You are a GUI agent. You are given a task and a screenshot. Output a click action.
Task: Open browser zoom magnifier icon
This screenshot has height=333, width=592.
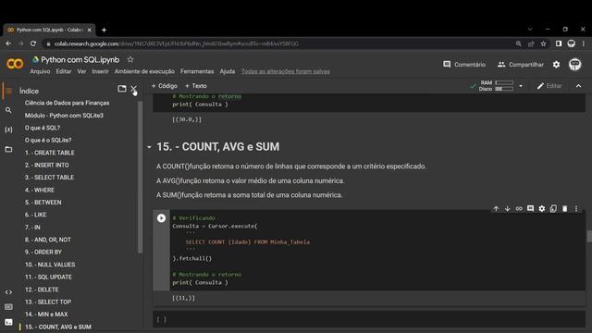(518, 43)
